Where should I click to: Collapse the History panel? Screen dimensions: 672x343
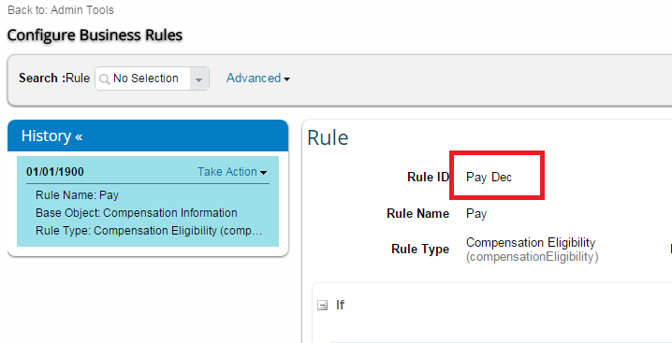(79, 136)
